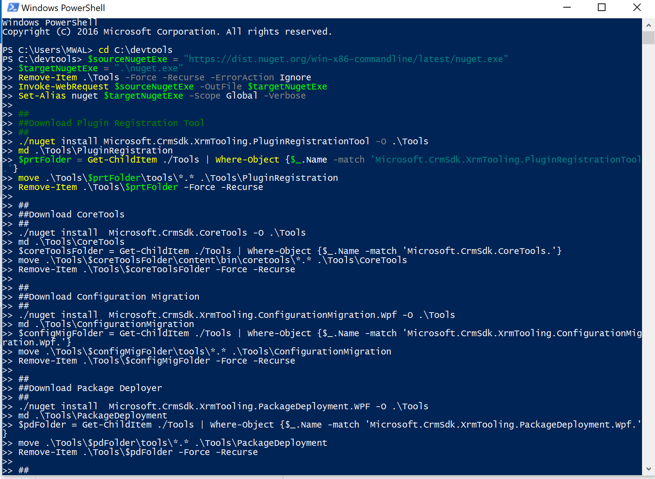Click the '##Download Plugin Registration Tool' comment
The image size is (655, 479).
pyautogui.click(x=111, y=123)
